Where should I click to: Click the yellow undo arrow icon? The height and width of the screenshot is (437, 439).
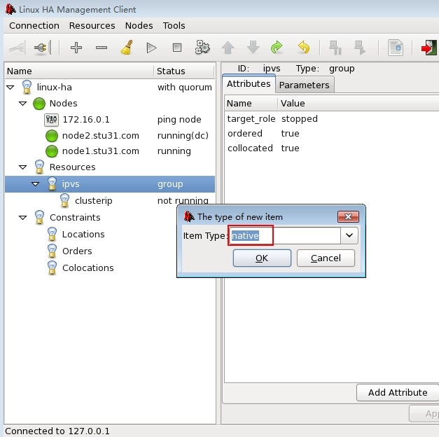click(x=304, y=47)
